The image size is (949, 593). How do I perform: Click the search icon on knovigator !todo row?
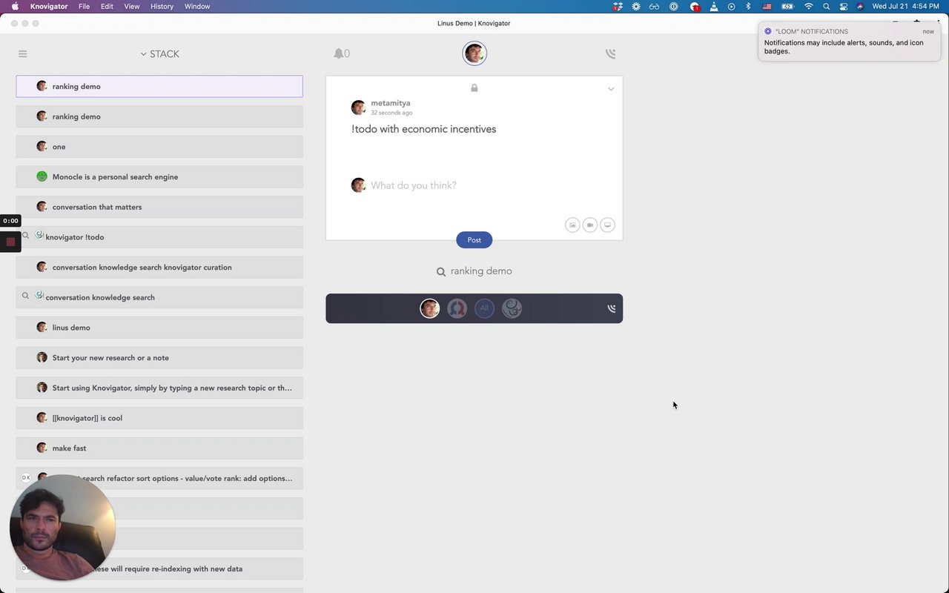pyautogui.click(x=25, y=236)
